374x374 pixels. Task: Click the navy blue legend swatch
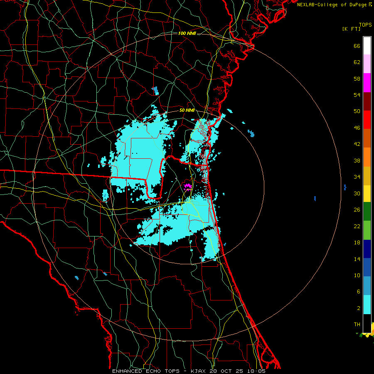[367, 249]
